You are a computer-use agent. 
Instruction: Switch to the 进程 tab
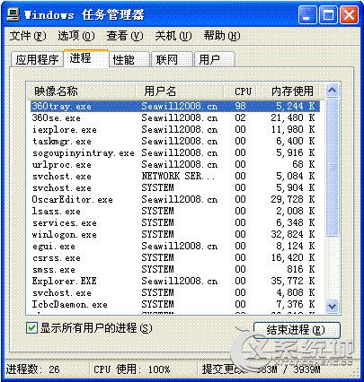click(x=86, y=58)
